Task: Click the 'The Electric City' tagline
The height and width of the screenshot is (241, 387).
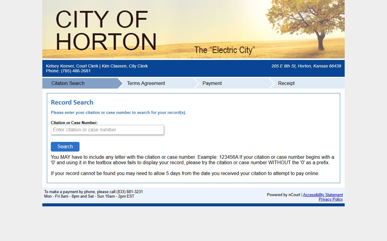Action: click(x=225, y=50)
